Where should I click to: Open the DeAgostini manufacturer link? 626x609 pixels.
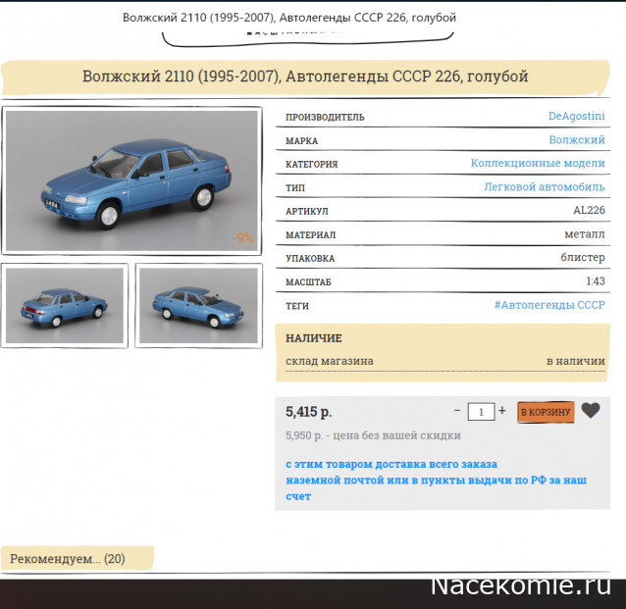[576, 117]
